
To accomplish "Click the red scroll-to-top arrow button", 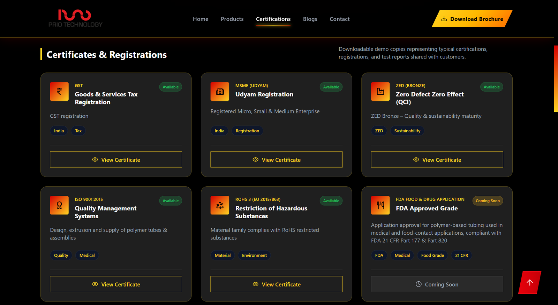I will point(529,283).
